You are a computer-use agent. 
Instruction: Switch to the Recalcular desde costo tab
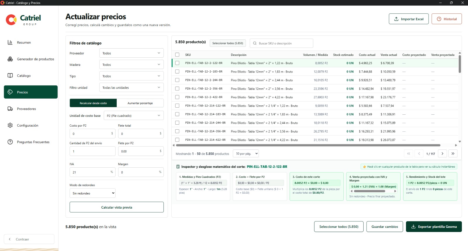(93, 103)
